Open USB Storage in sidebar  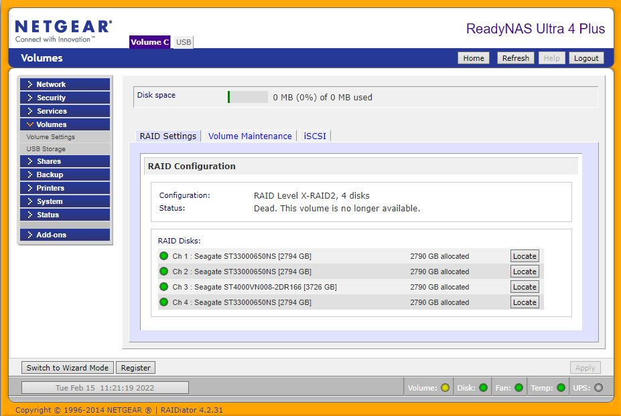pos(46,149)
